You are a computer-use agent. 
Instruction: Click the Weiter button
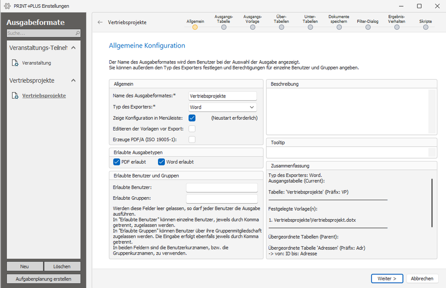click(387, 279)
